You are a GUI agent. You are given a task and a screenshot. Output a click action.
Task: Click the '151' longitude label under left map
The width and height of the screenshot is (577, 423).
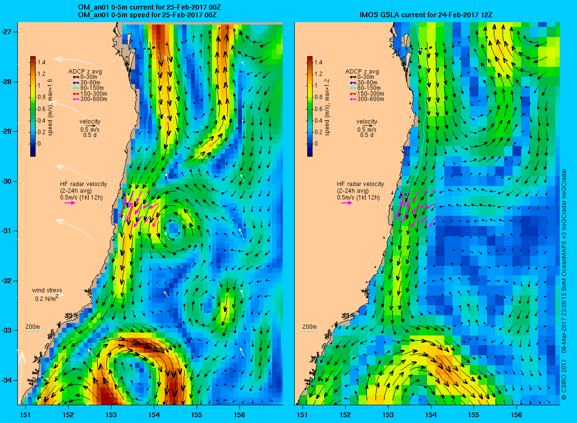coord(25,414)
